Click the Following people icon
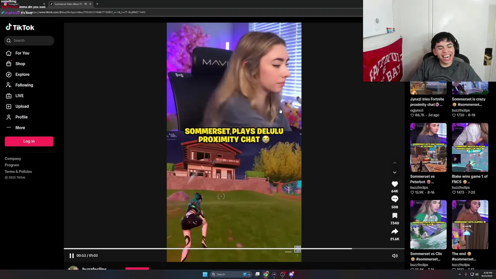This screenshot has height=279, width=496. tap(9, 85)
